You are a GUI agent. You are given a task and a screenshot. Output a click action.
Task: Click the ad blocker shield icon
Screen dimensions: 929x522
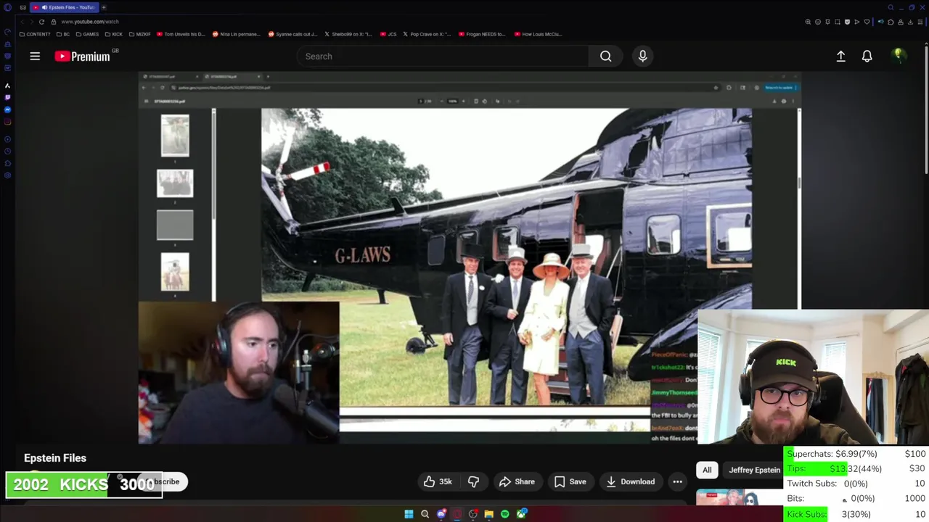click(x=847, y=22)
